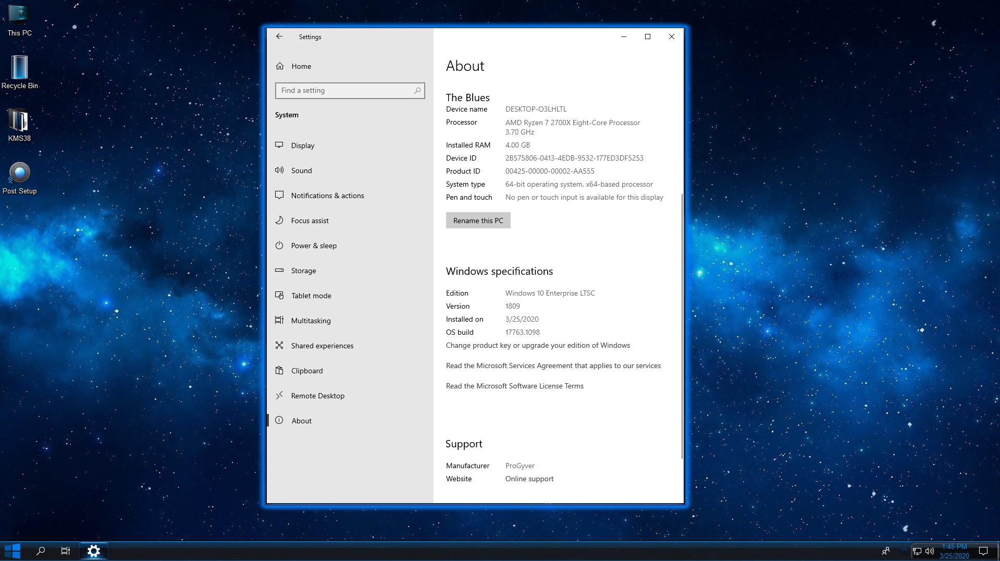
Task: Click the Find a setting search box
Action: click(350, 91)
